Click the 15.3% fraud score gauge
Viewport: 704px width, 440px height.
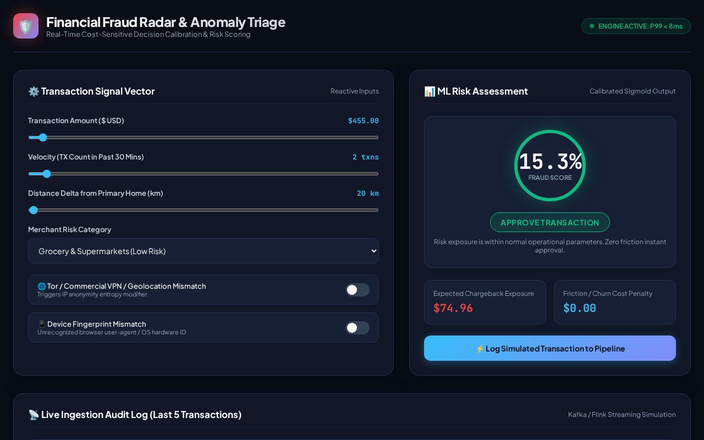click(550, 166)
